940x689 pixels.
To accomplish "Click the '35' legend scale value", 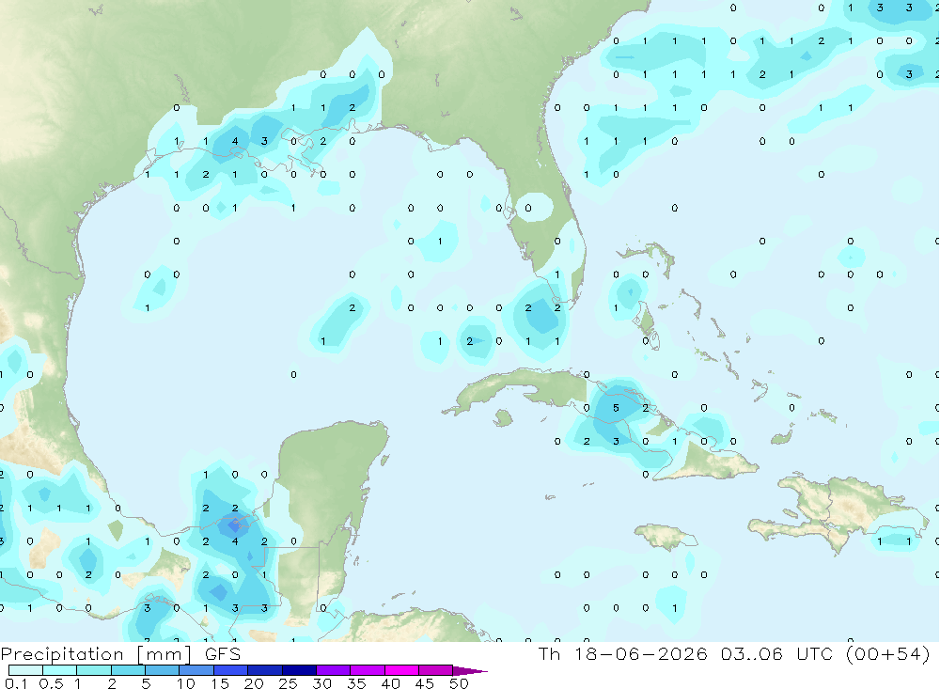I will (356, 683).
